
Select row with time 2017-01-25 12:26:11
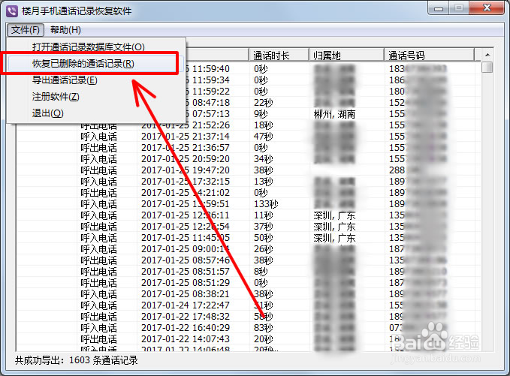tap(249, 215)
